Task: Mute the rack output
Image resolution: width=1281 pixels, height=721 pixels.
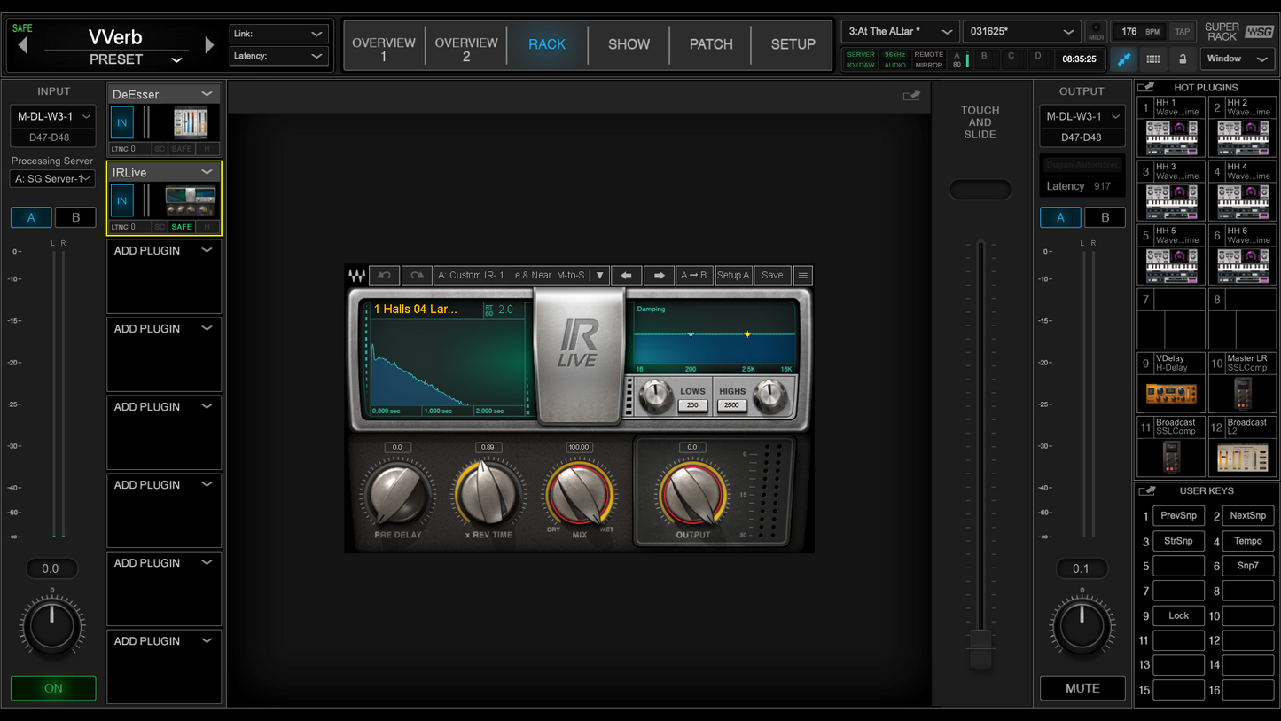Action: 1082,688
